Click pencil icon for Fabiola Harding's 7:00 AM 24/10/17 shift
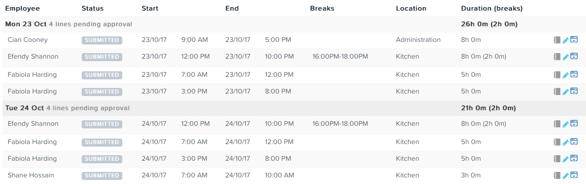586x184 pixels. click(x=565, y=142)
